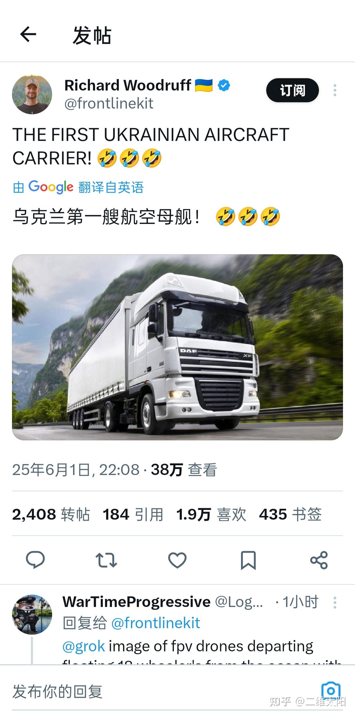Open the share icon
Image resolution: width=355 pixels, height=716 pixels.
[x=319, y=560]
